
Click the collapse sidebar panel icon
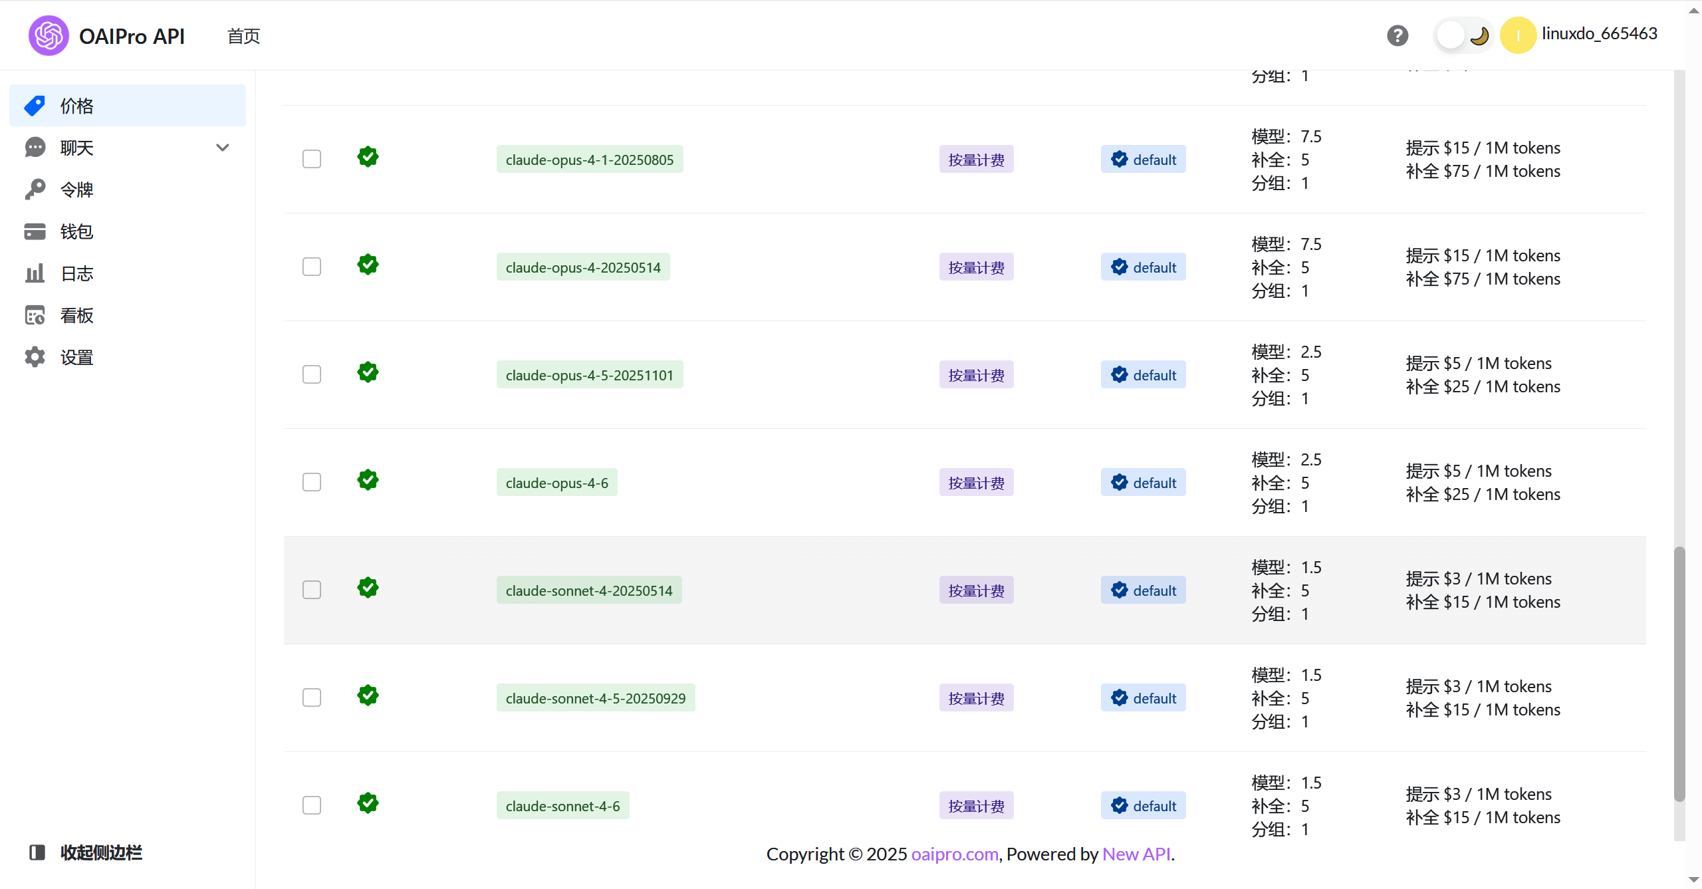point(37,852)
